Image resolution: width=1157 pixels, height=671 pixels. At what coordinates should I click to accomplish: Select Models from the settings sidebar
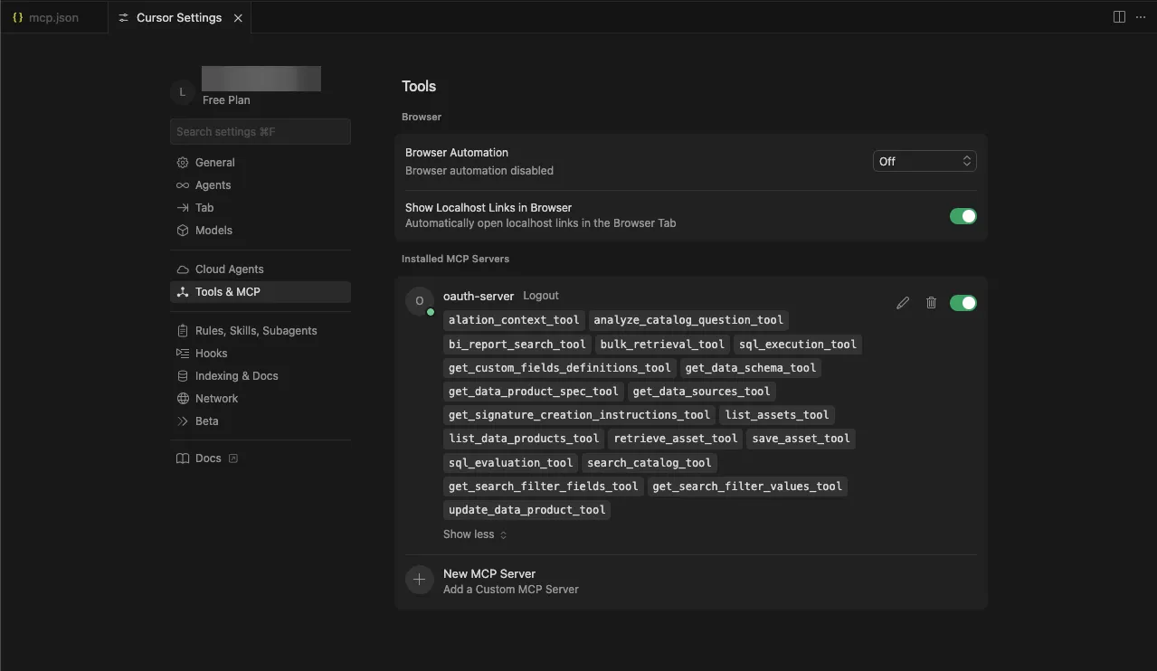click(212, 230)
